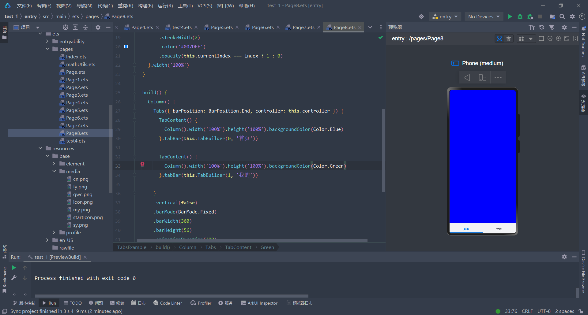This screenshot has height=315, width=588.
Task: Open the No Devices dropdown
Action: [484, 17]
